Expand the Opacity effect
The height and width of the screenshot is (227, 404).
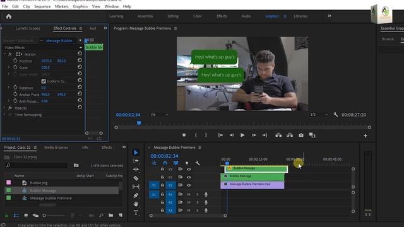4,108
